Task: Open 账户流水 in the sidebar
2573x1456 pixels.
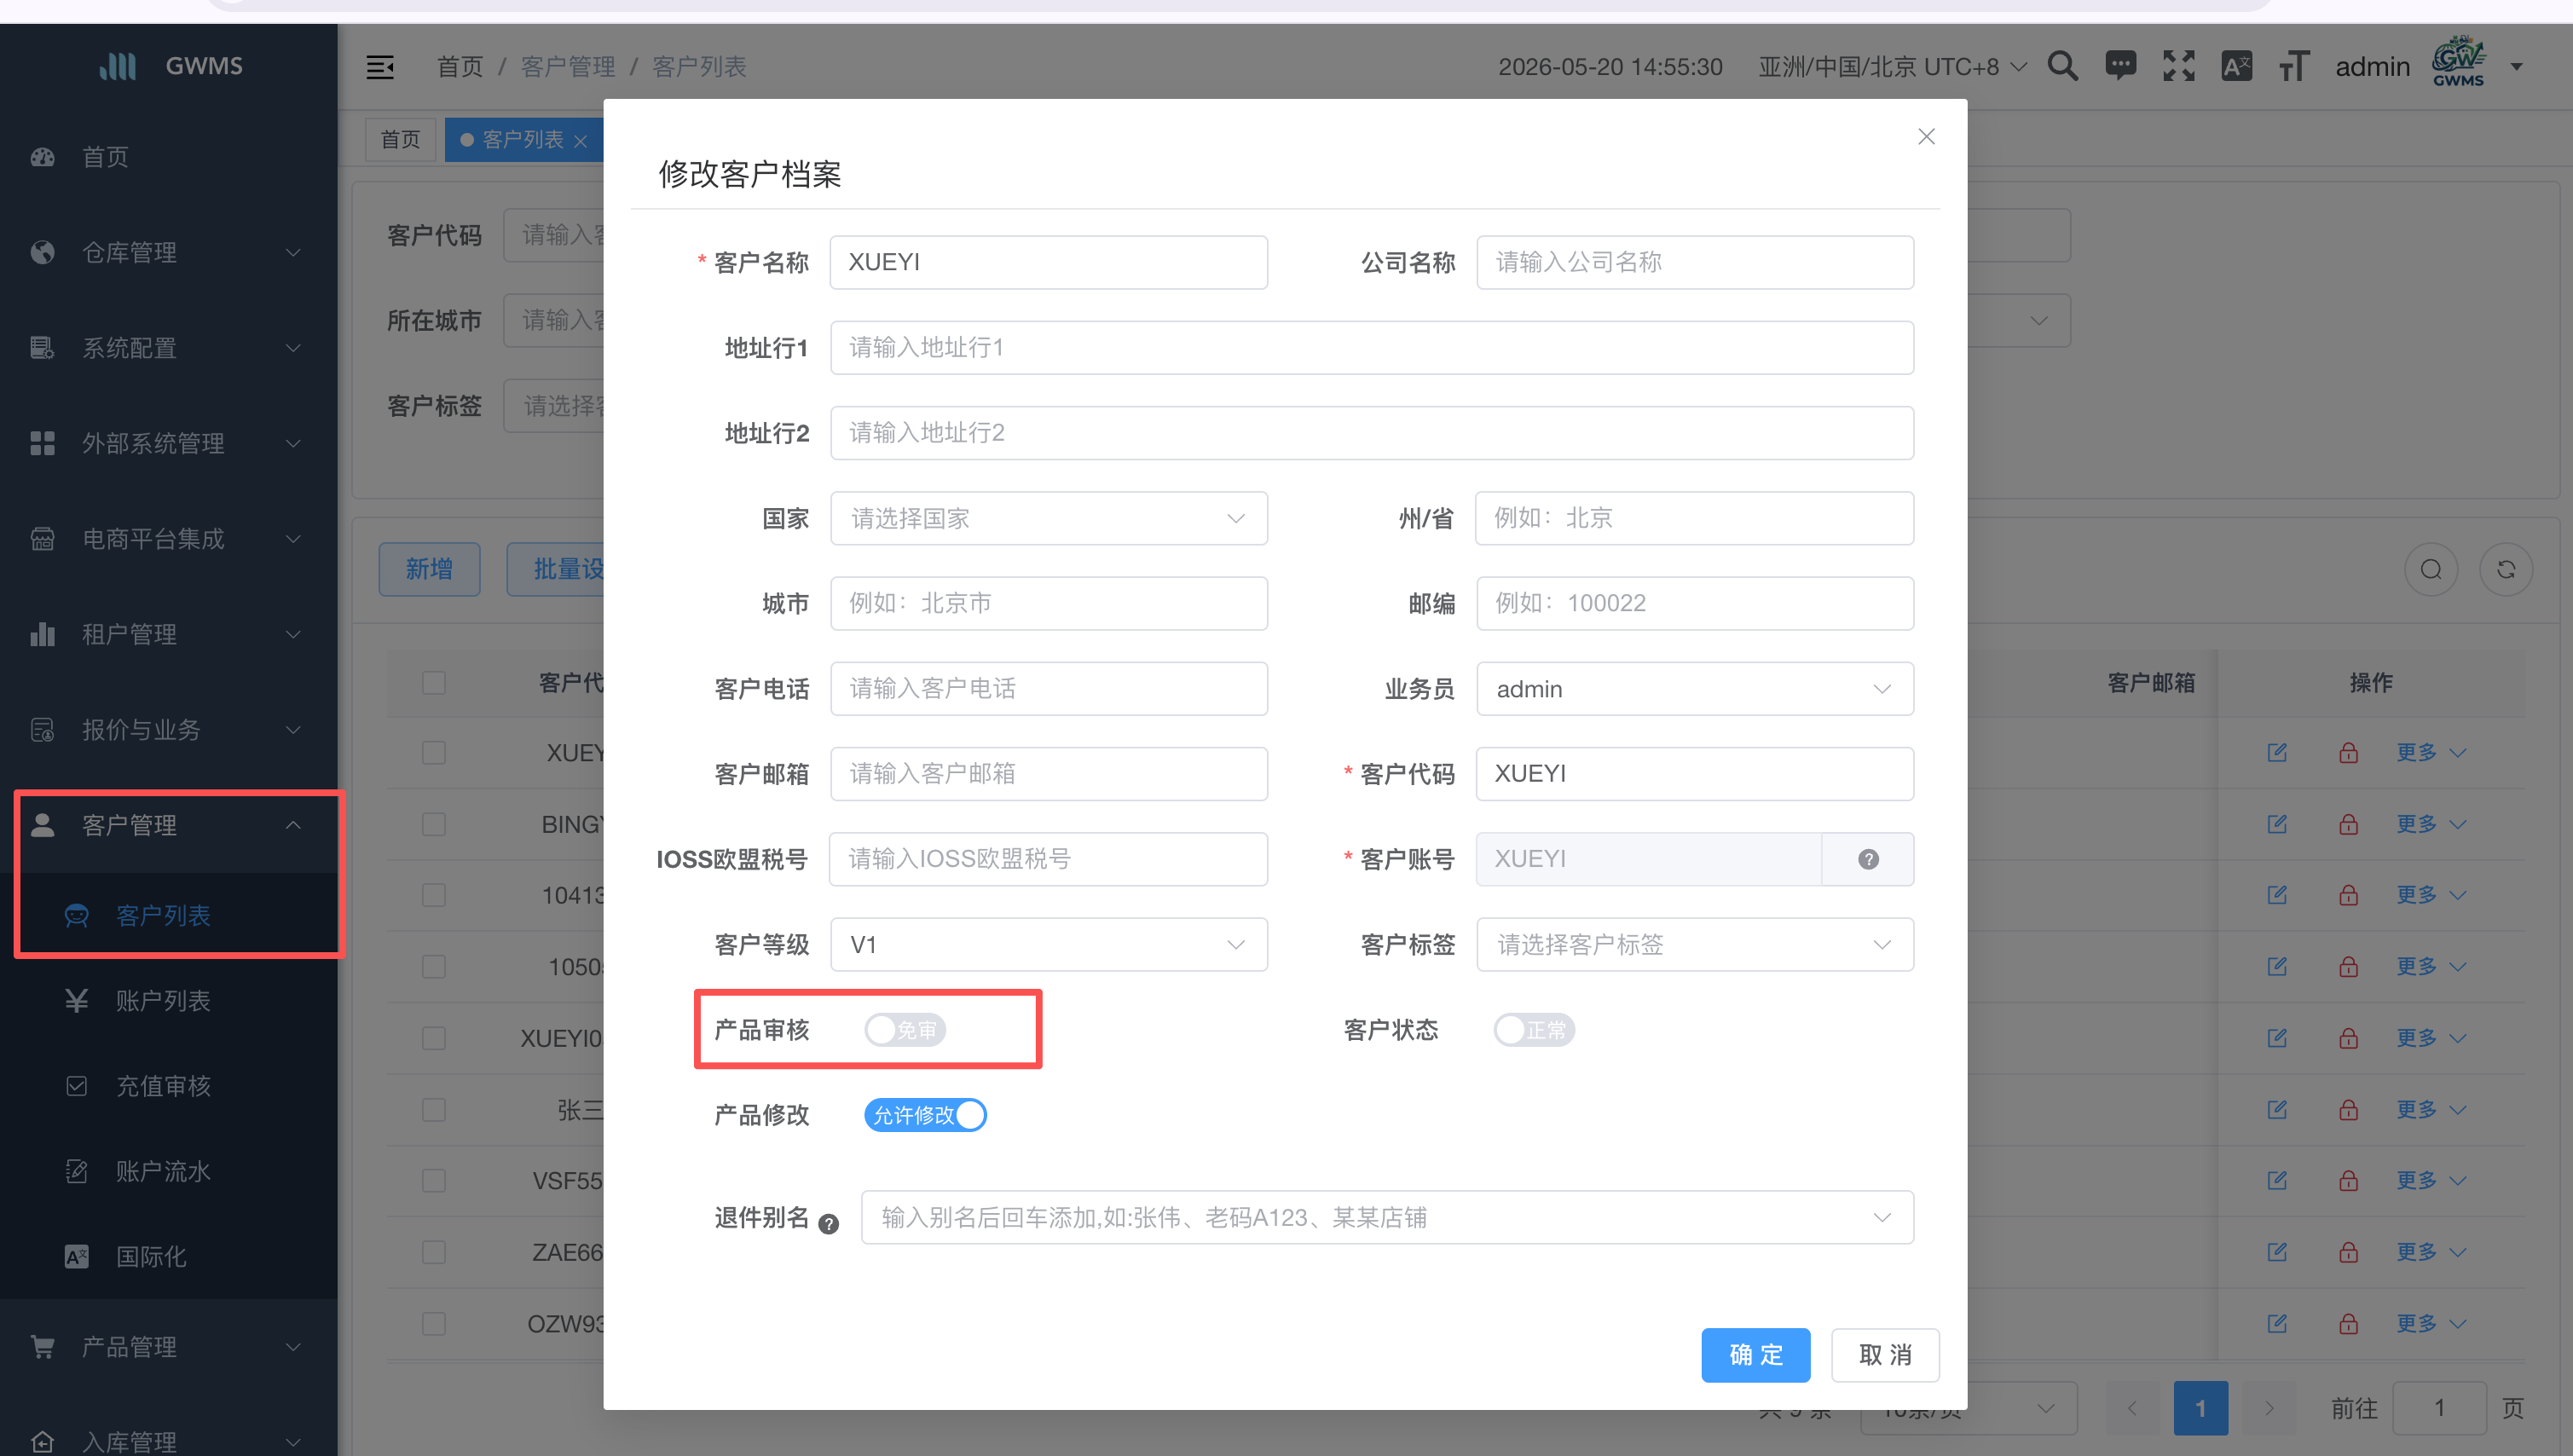Action: (169, 1171)
